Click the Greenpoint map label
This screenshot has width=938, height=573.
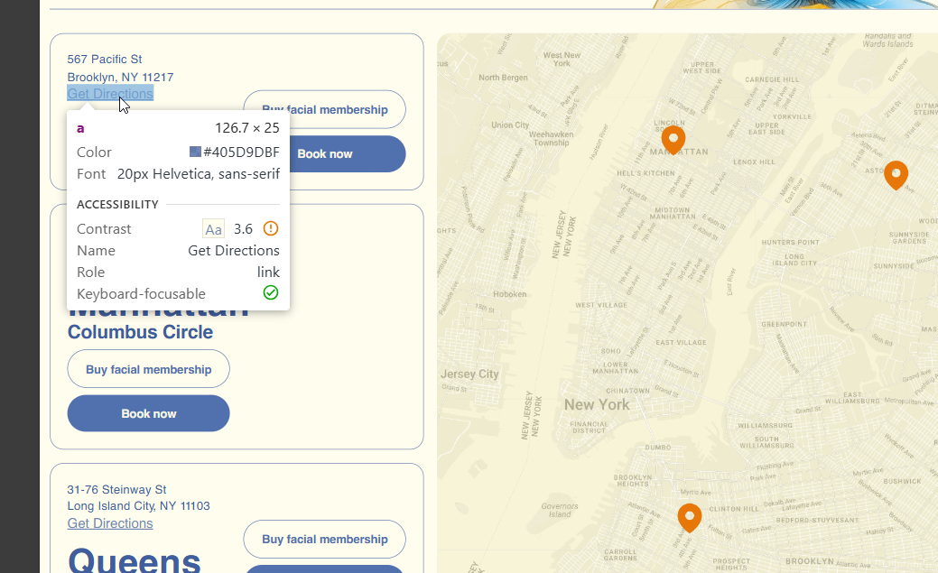(784, 324)
